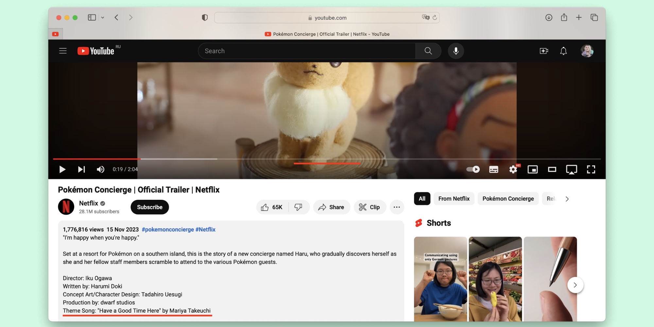Dislike the video
Viewport: 654px width, 327px height.
tap(299, 207)
